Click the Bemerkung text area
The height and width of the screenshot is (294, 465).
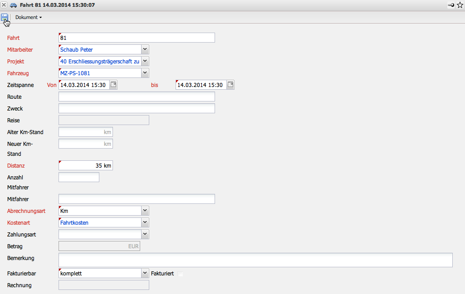255,260
